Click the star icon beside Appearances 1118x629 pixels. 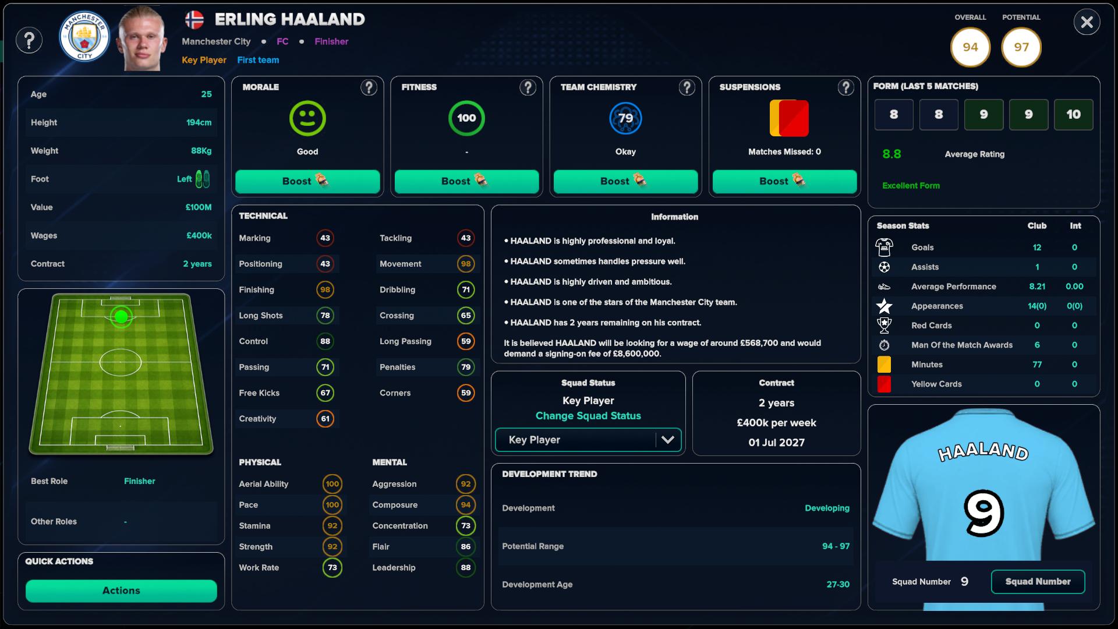point(884,306)
